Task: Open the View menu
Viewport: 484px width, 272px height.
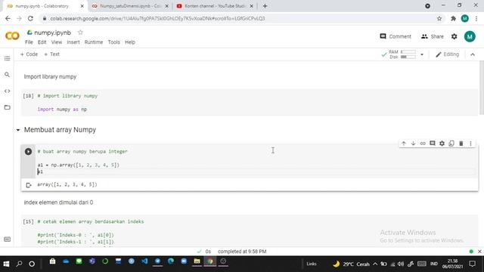Action: pyautogui.click(x=57, y=42)
